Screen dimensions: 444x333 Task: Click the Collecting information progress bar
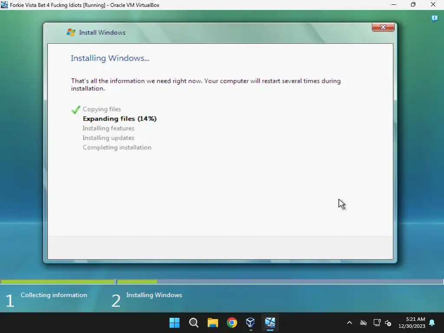click(58, 282)
